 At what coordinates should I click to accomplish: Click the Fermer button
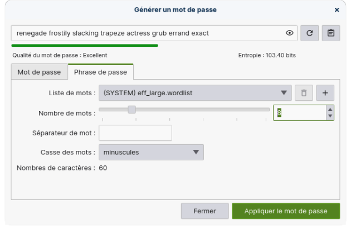click(204, 211)
